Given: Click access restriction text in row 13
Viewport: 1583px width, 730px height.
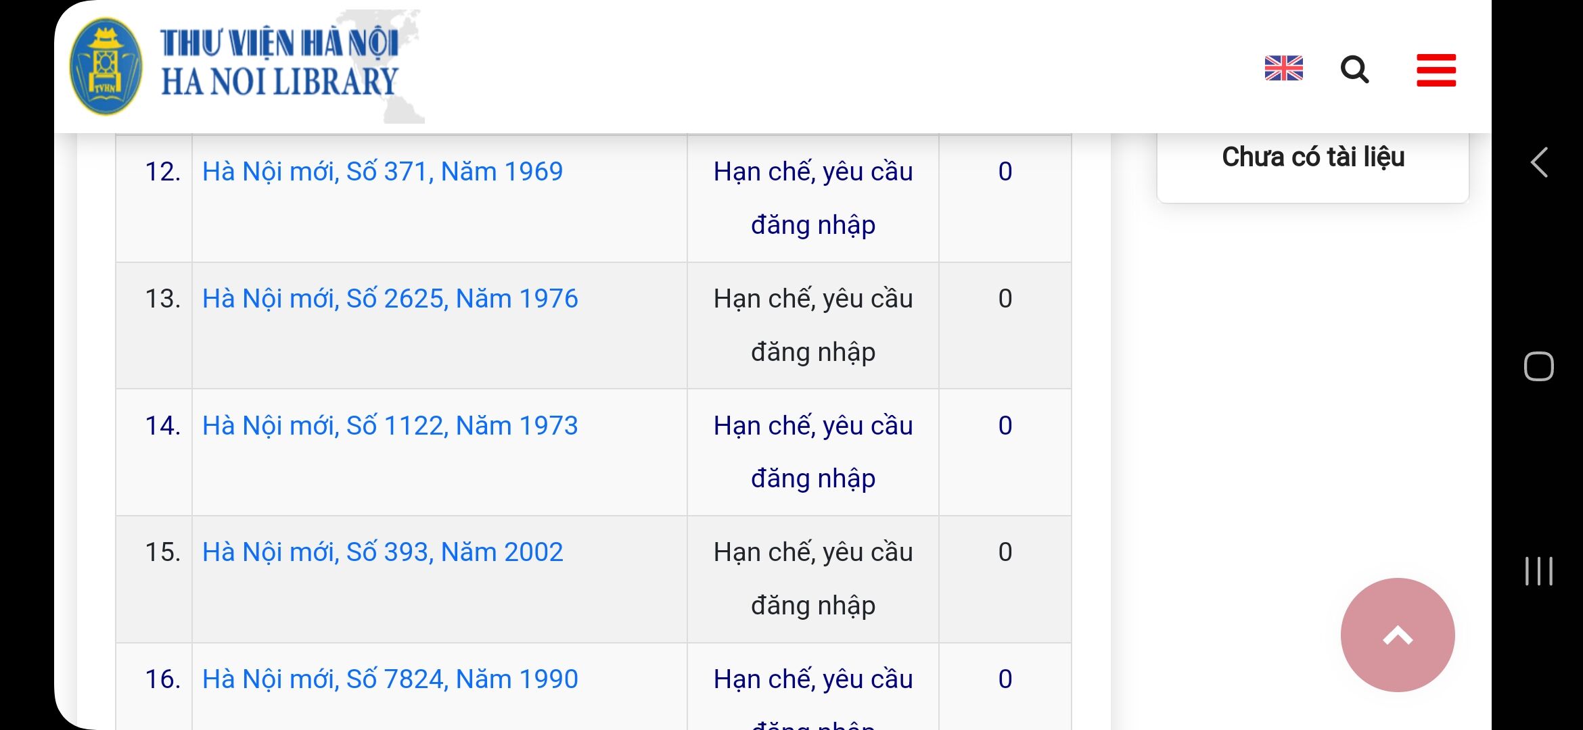Looking at the screenshot, I should pyautogui.click(x=812, y=325).
